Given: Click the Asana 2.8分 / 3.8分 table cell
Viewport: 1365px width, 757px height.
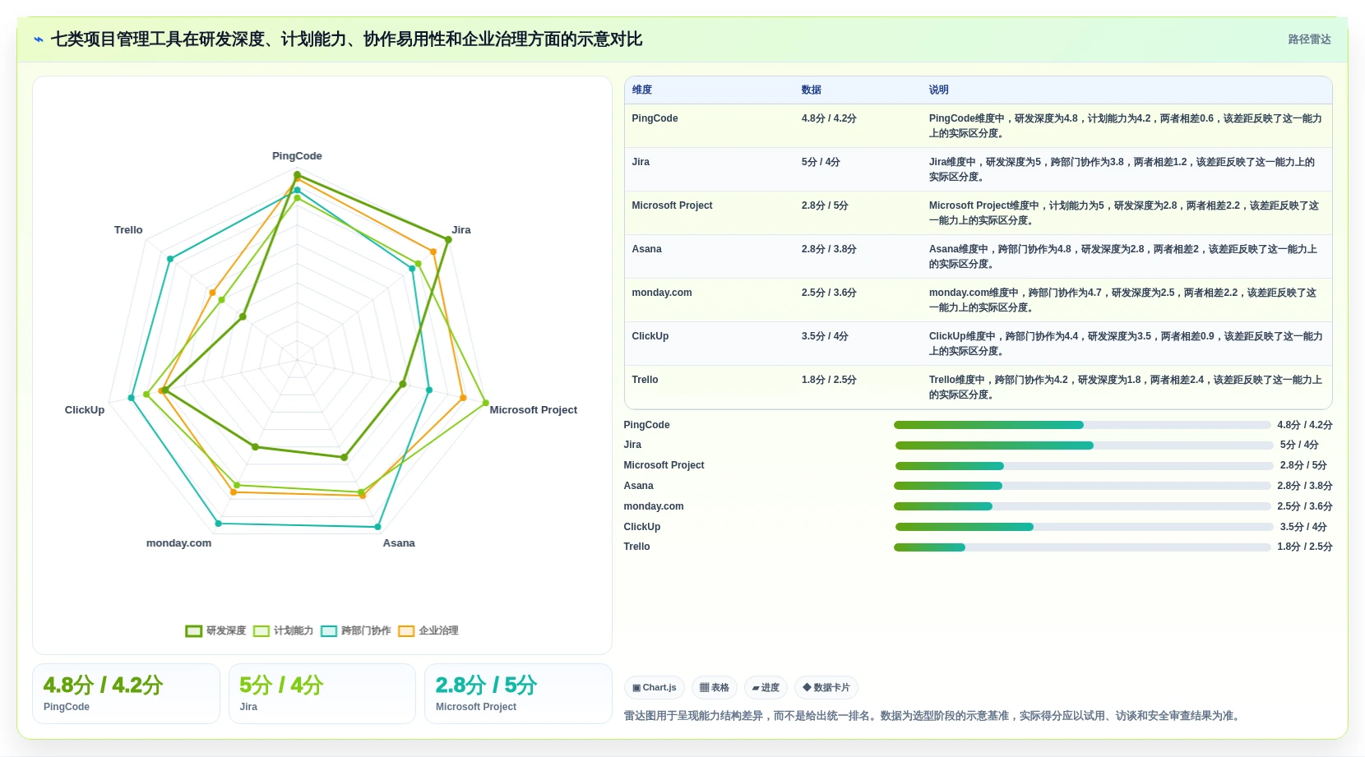Looking at the screenshot, I should click(x=829, y=249).
